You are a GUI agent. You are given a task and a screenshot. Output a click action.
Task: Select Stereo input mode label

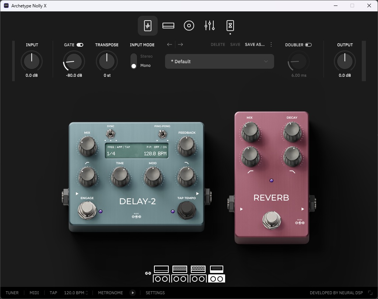point(146,56)
